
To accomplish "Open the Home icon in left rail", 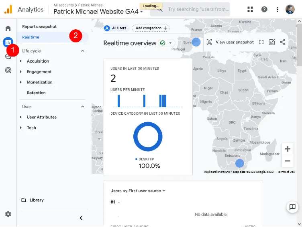I will pos(8,28).
